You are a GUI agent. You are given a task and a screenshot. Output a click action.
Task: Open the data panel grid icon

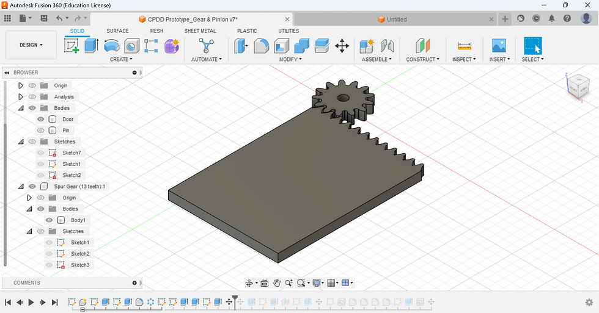point(7,18)
